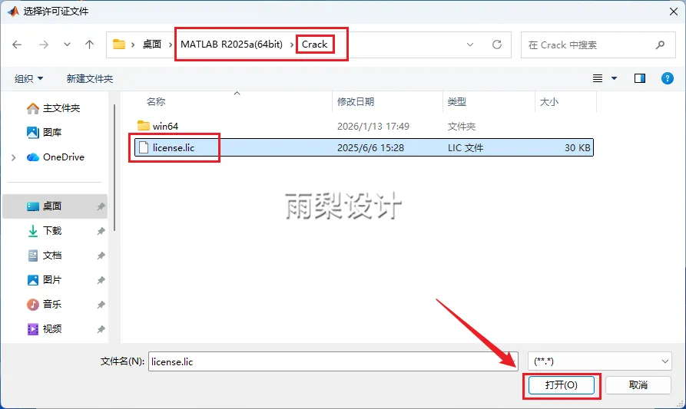This screenshot has height=409, width=686.
Task: Select MATLAB R2025a(64bit) breadcrumb segment
Action: pos(231,45)
